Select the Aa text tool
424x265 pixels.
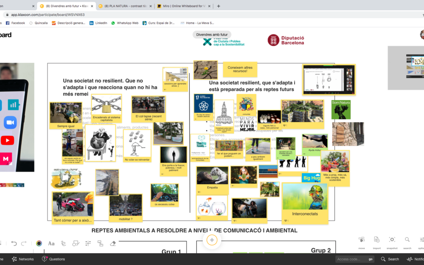(51, 243)
